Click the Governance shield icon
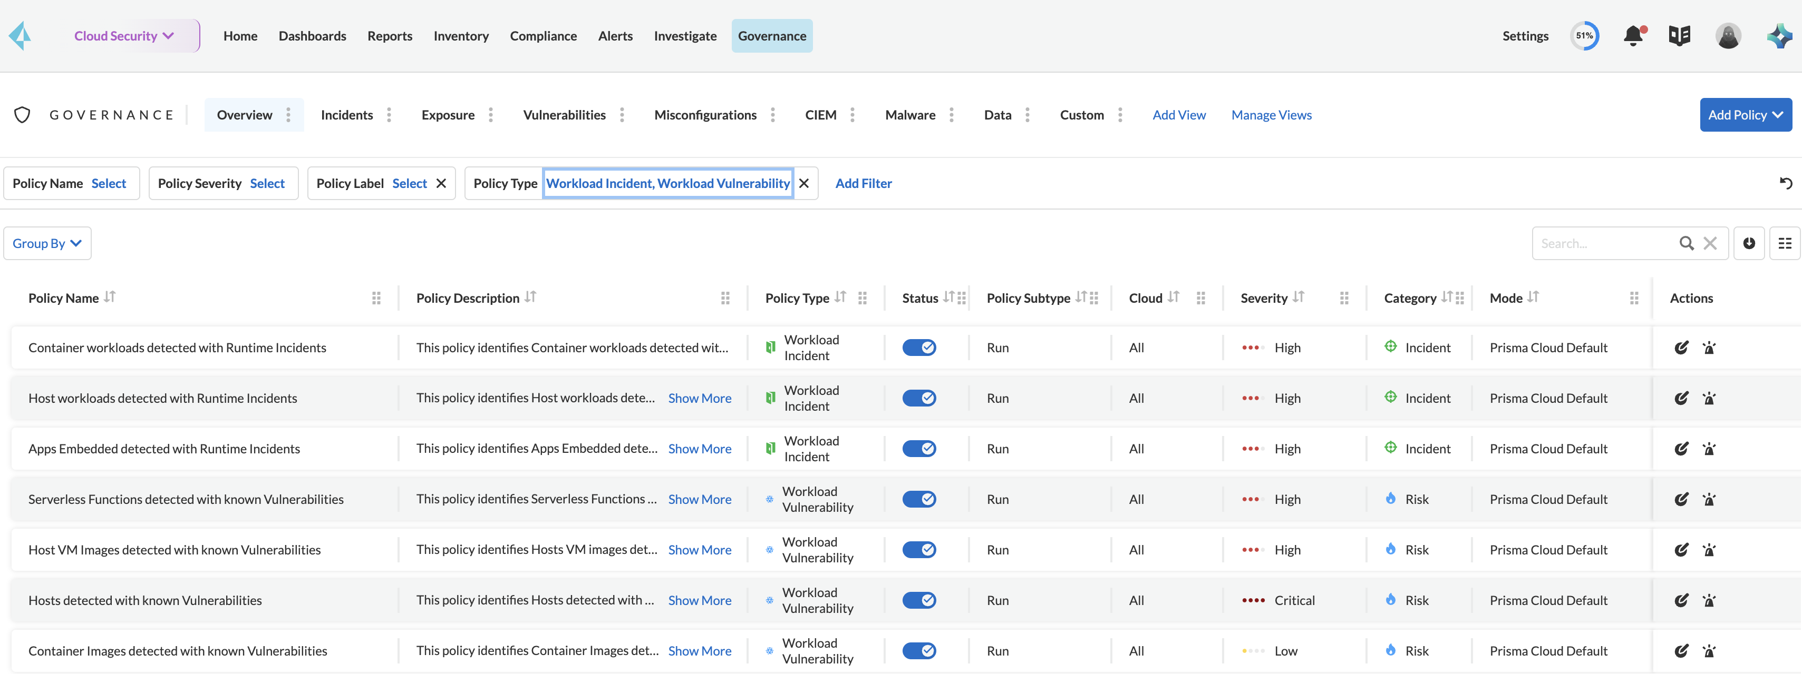Image resolution: width=1802 pixels, height=674 pixels. tap(22, 115)
